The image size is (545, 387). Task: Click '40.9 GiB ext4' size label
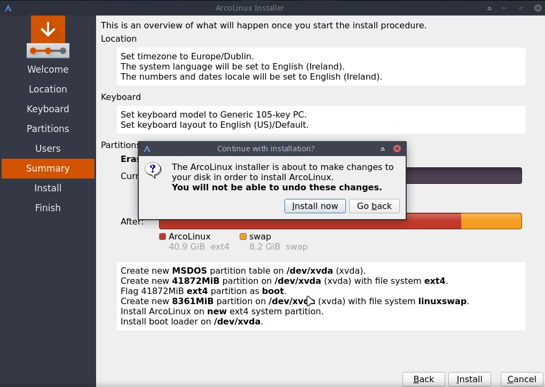click(x=199, y=247)
